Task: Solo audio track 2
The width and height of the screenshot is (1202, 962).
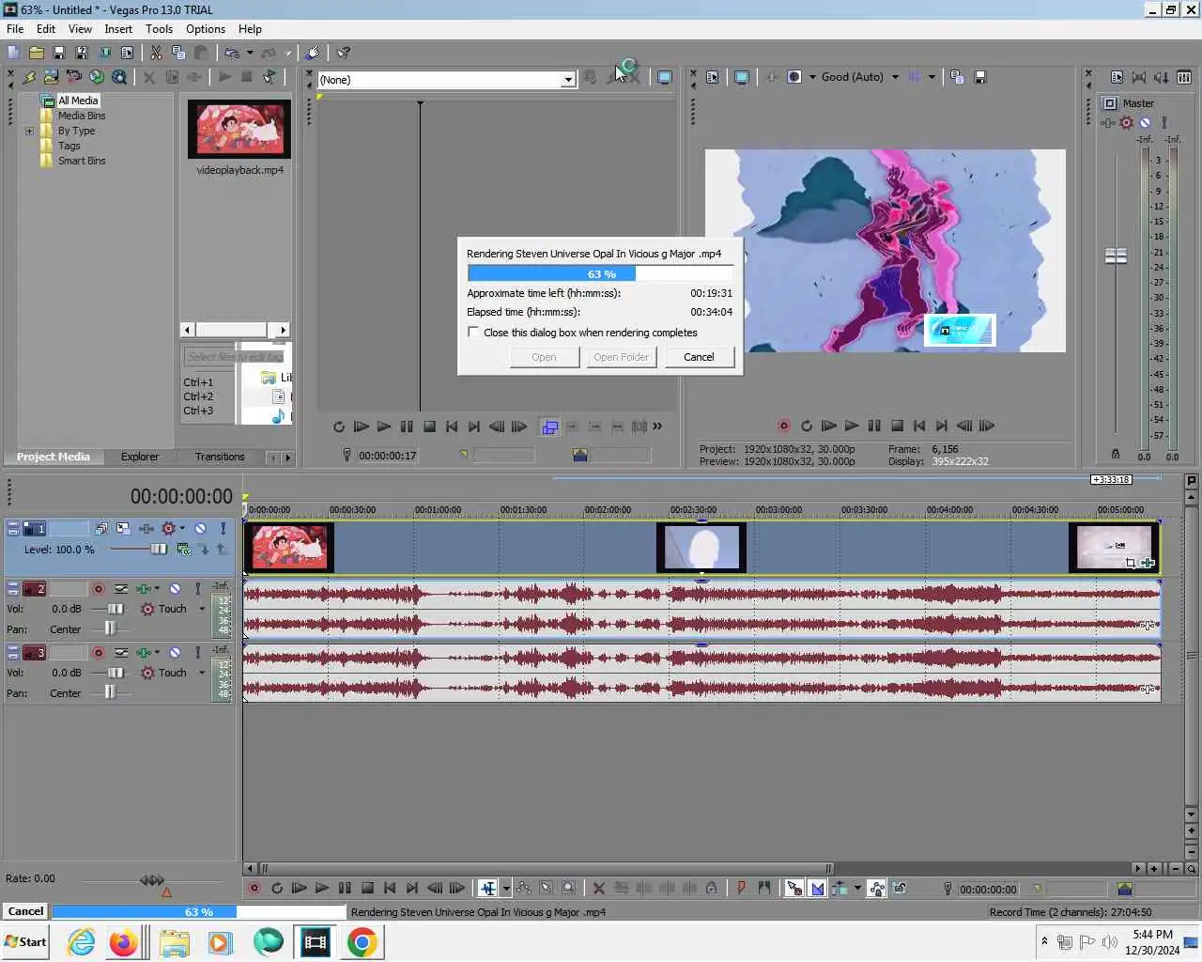Action: point(197,589)
